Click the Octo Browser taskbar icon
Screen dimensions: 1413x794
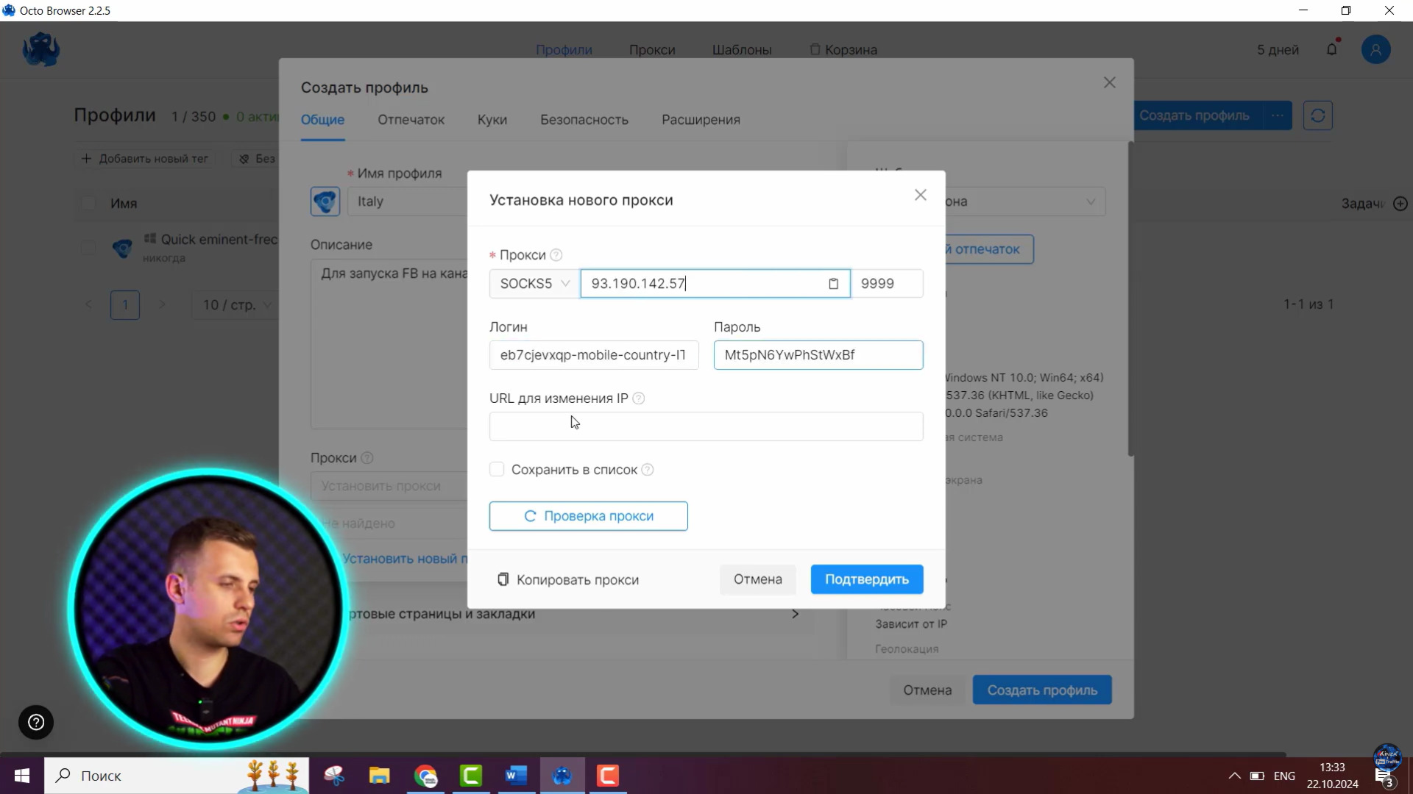562,776
